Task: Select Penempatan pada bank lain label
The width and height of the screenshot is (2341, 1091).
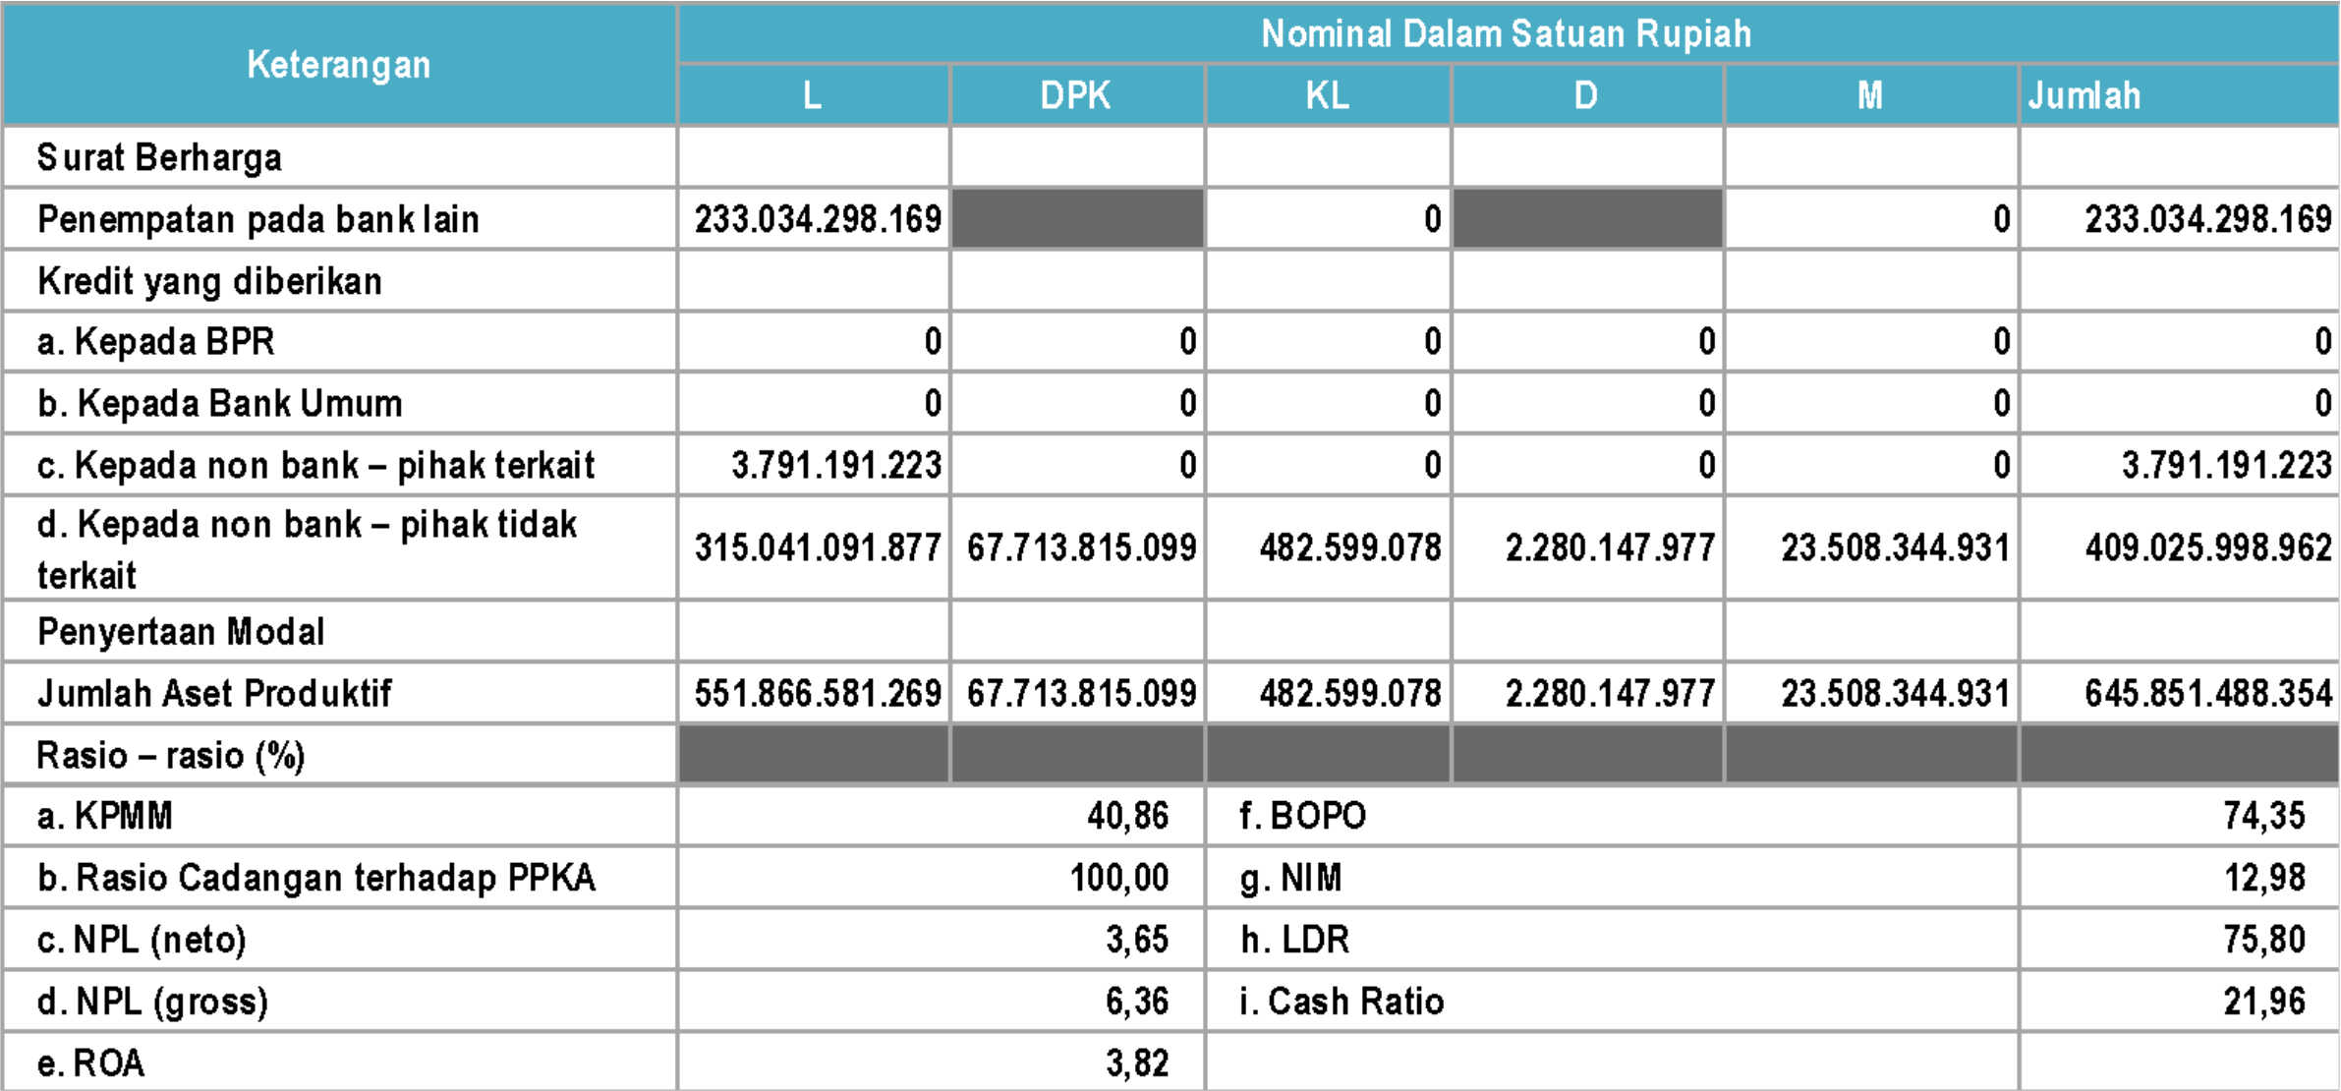Action: [257, 219]
